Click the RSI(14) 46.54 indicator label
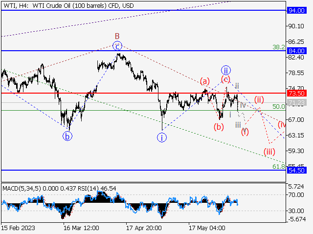 (x=97, y=188)
